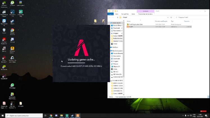Refresh the FiveM folder view
Viewport: 210px width, 118px height.
coord(171,17)
